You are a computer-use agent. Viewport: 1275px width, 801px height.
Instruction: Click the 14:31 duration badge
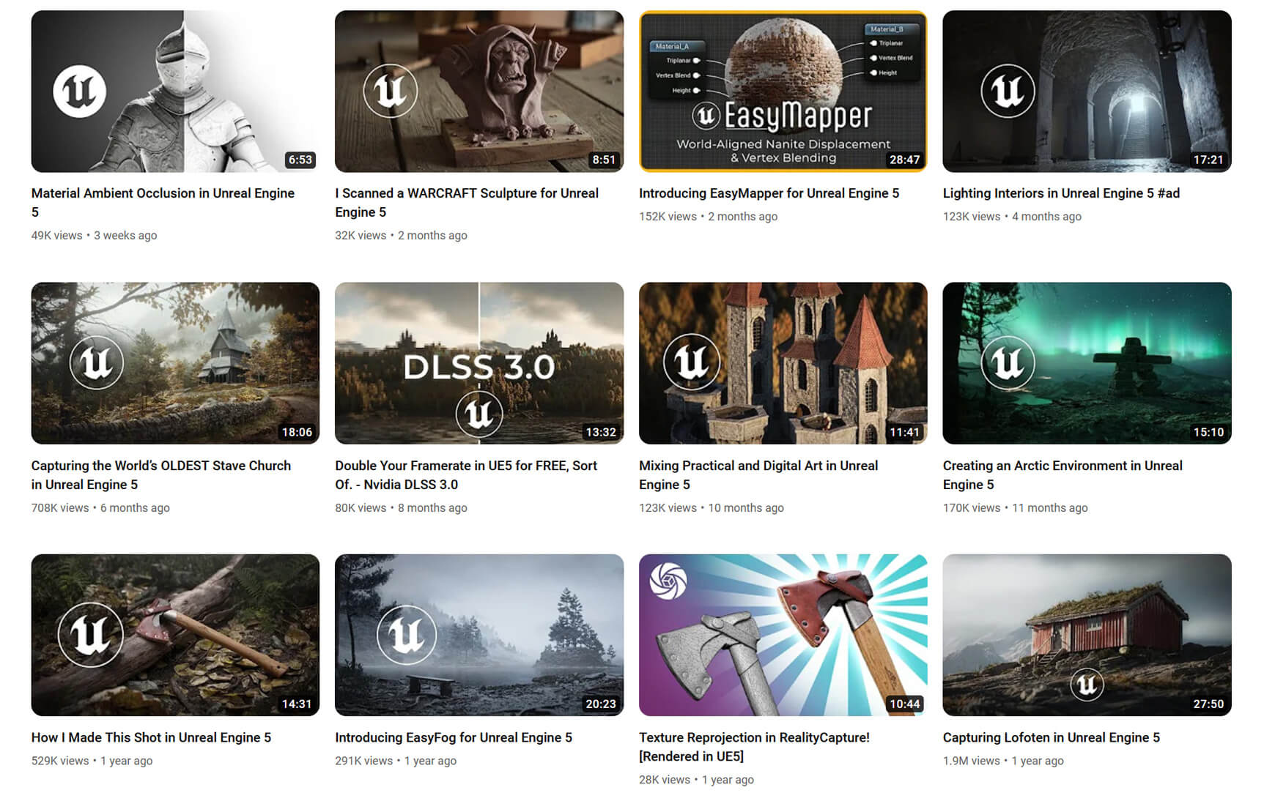point(297,704)
